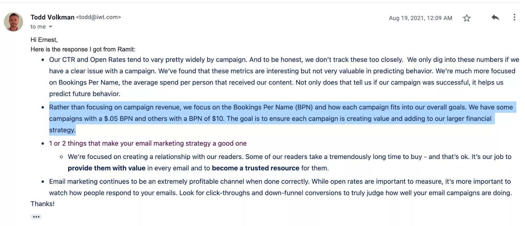This screenshot has height=226, width=525.
Task: Click 'Here is the response I got from Ramit'
Action: click(83, 49)
